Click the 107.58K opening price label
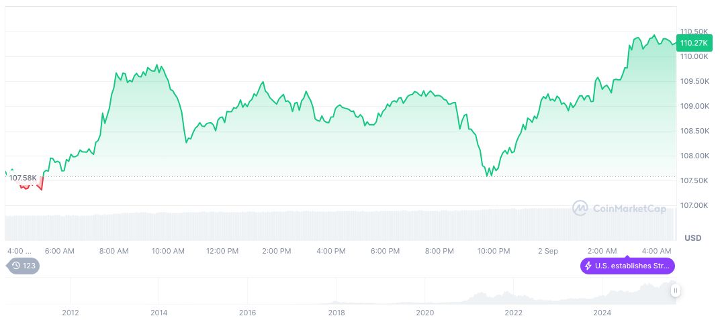This screenshot has height=320, width=720. point(23,178)
